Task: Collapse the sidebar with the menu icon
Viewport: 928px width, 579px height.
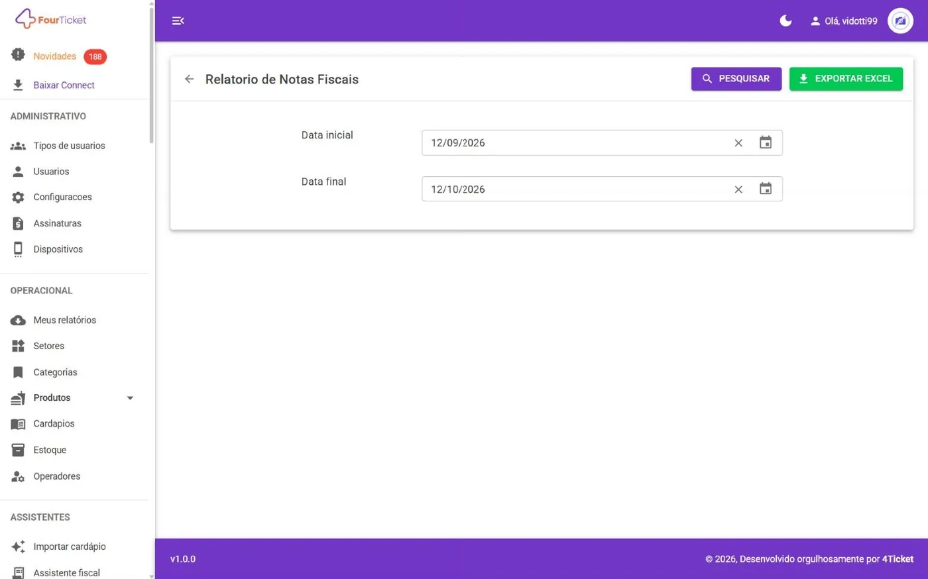Action: 178,21
